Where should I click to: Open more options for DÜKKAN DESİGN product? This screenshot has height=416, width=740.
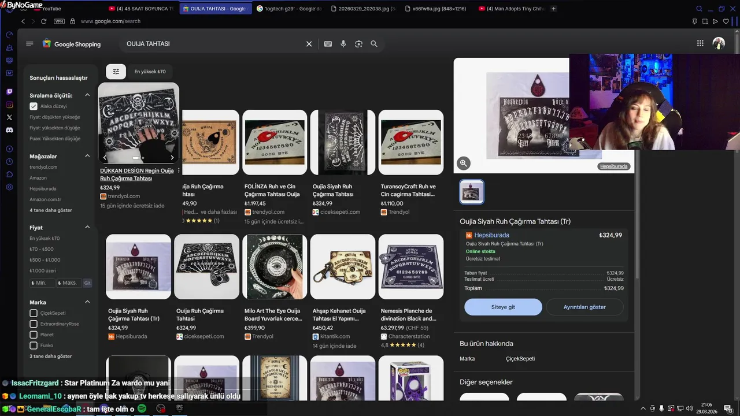click(x=179, y=171)
